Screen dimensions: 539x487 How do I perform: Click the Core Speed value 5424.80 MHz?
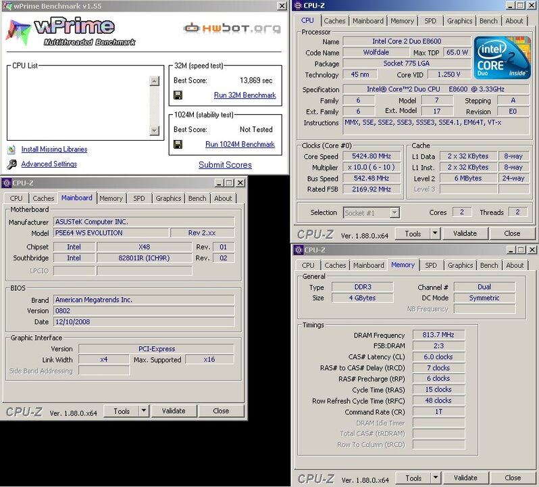[371, 156]
